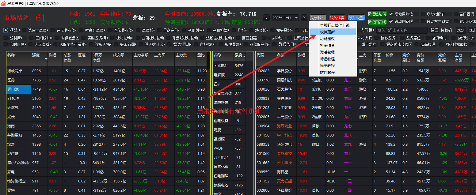The image size is (476, 195).
Task: Go to next date with right arrow
Action: coord(304,18)
